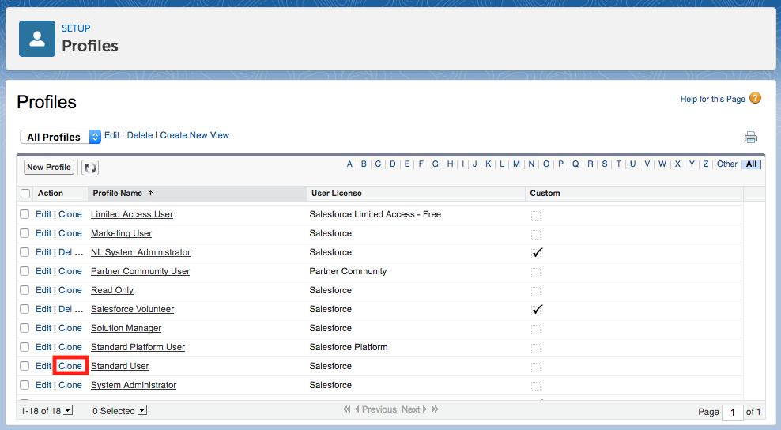The height and width of the screenshot is (430, 781).
Task: Click the refresh list icon
Action: click(90, 168)
